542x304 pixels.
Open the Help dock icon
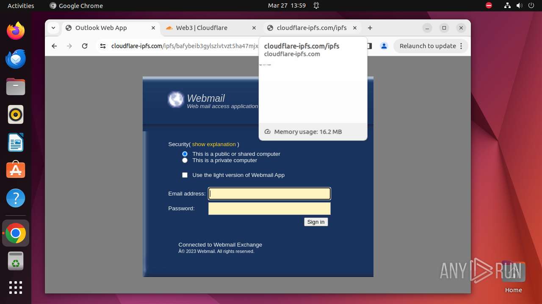tap(16, 198)
